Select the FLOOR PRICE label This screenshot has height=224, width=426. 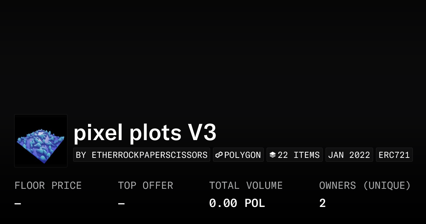(x=48, y=186)
